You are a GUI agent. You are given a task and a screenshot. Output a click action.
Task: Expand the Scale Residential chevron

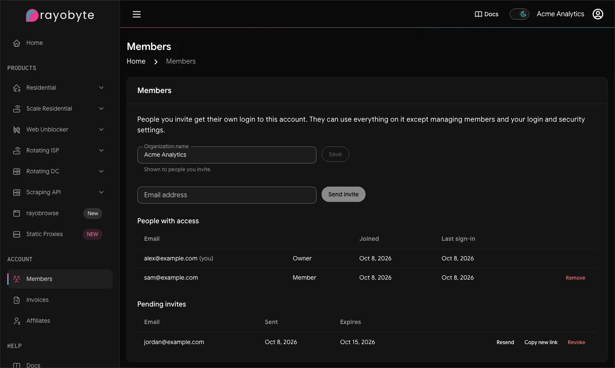pyautogui.click(x=101, y=108)
